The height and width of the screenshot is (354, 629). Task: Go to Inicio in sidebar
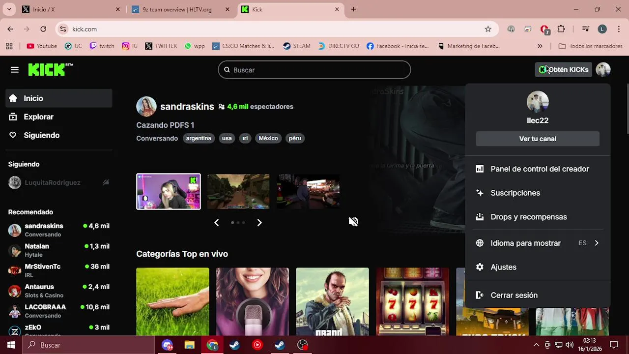(x=59, y=98)
